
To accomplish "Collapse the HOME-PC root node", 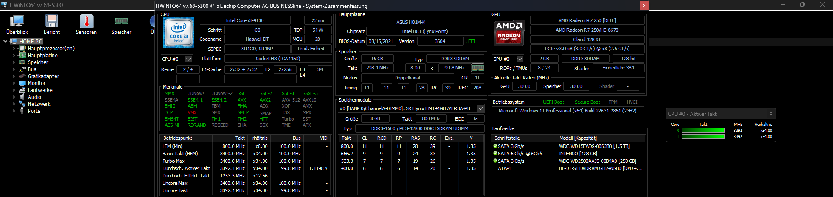I will pyautogui.click(x=5, y=42).
